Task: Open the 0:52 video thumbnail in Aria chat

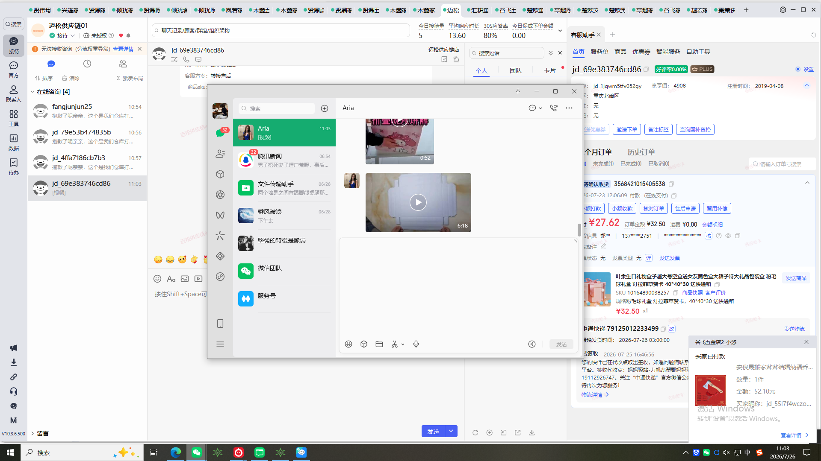Action: (x=399, y=141)
